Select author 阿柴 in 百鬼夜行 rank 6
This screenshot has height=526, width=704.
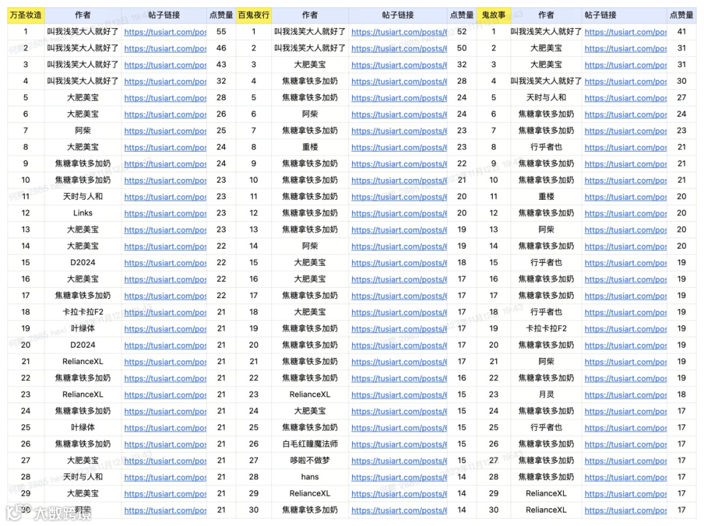point(310,114)
